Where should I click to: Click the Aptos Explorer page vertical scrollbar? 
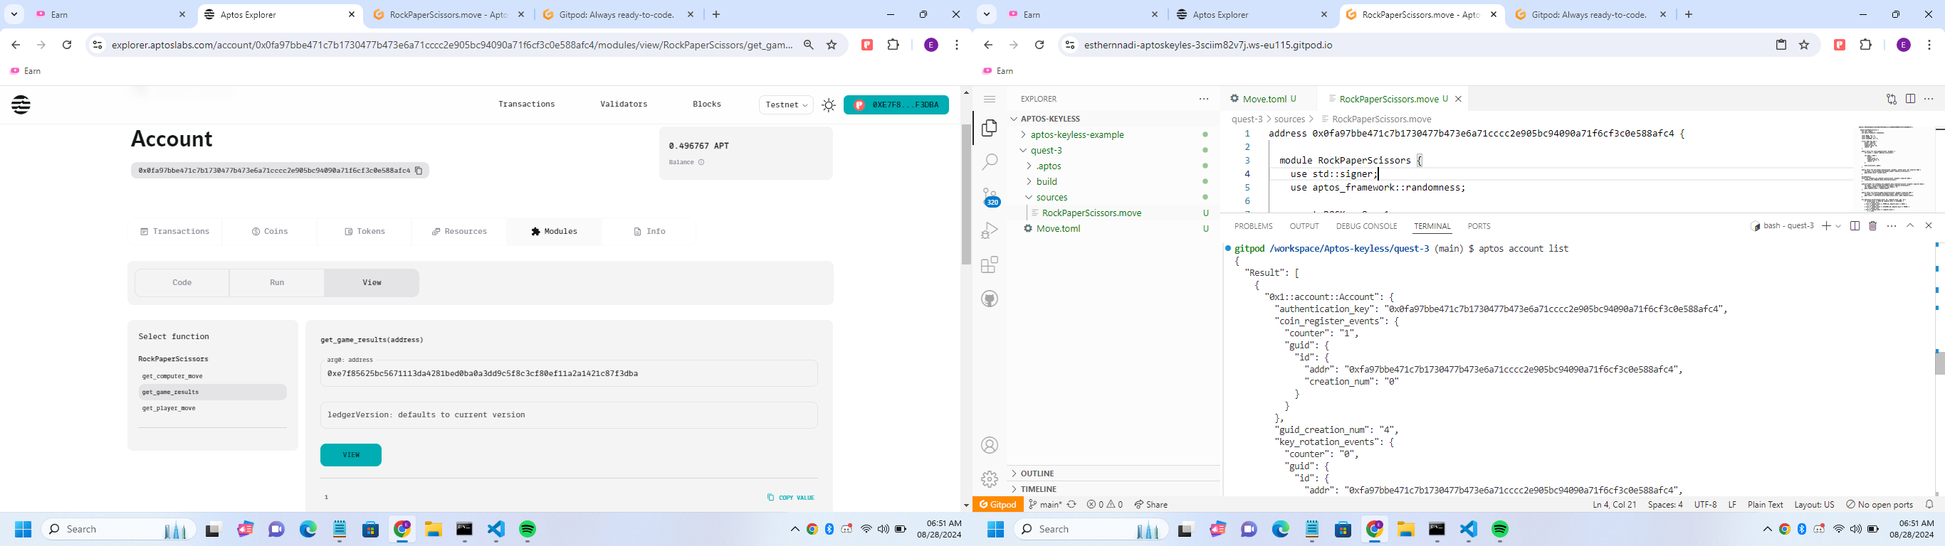(x=965, y=195)
